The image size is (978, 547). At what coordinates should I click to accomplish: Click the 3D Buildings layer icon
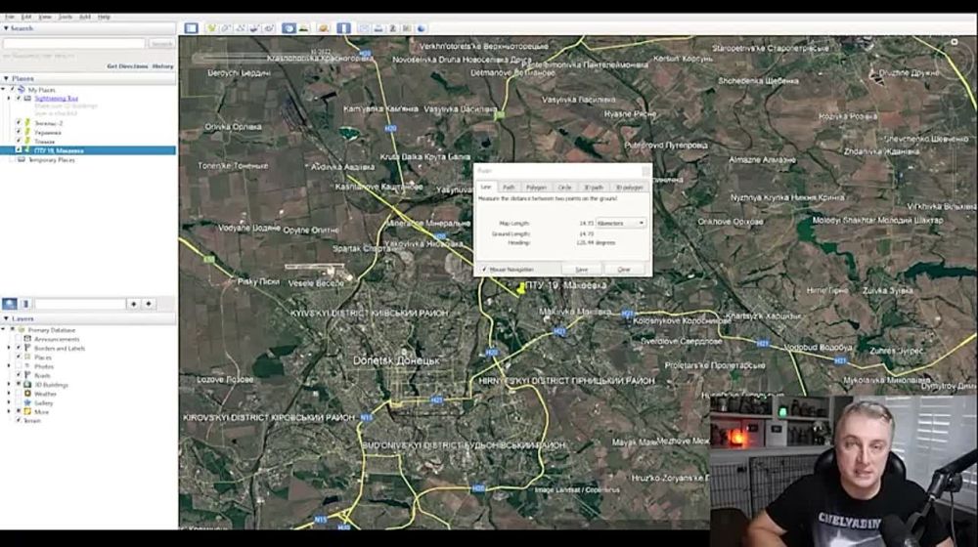tap(27, 385)
